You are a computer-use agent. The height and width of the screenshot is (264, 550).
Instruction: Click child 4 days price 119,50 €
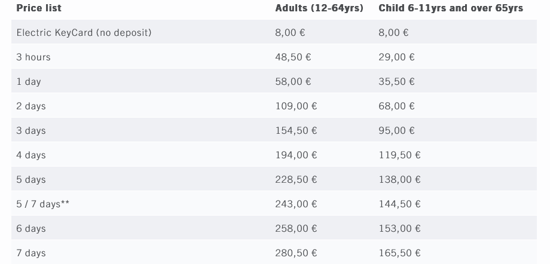pos(399,155)
